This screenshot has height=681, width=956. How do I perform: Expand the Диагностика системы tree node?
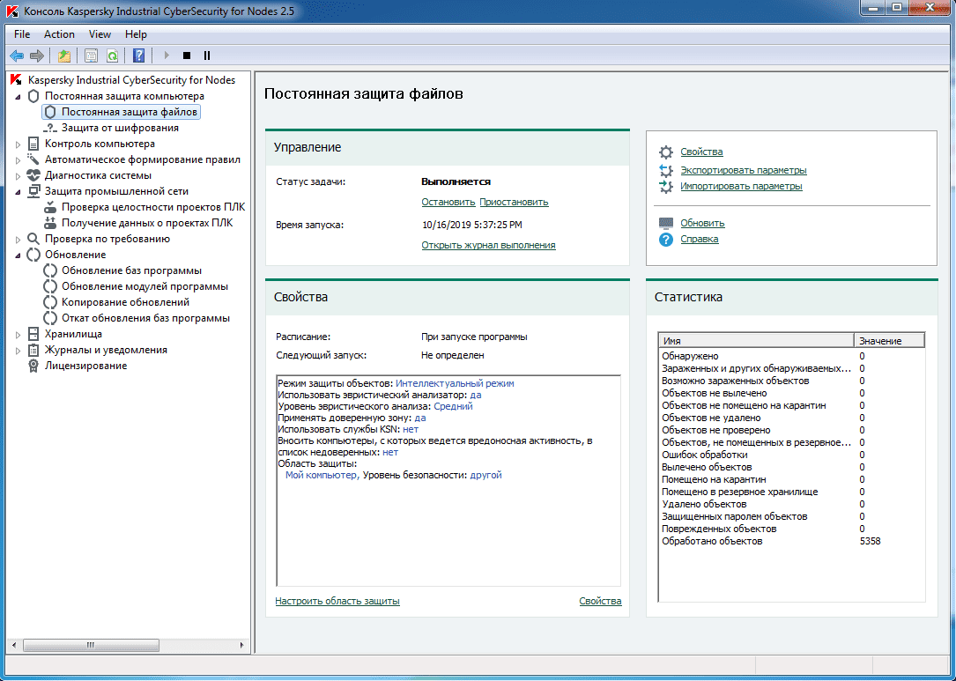[x=18, y=176]
